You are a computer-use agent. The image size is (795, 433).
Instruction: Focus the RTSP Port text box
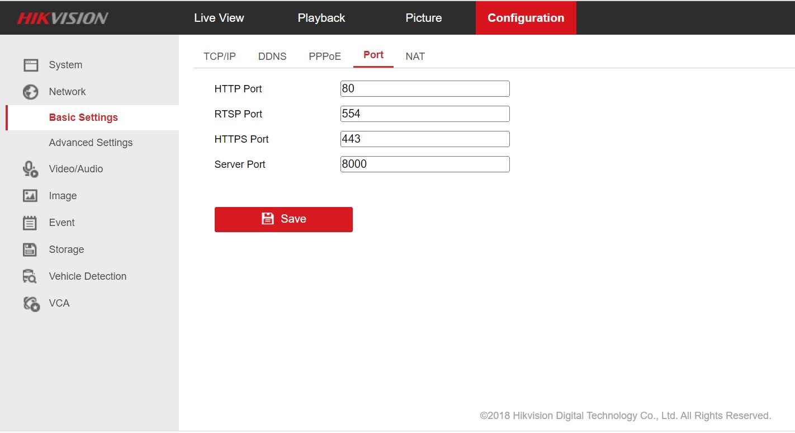point(425,114)
